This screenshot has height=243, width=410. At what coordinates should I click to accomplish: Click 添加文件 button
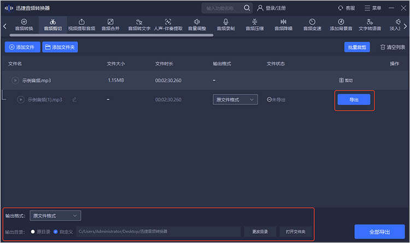coord(22,47)
